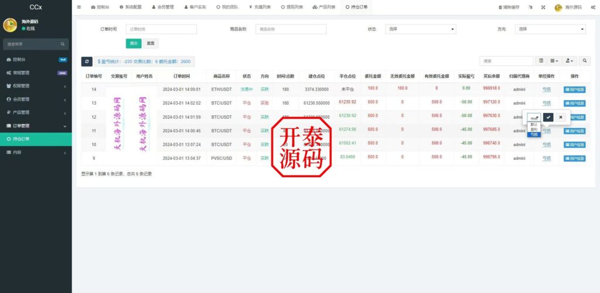The image size is (600, 293).
Task: Click the gears settings icon at top right
Action: (x=593, y=7)
